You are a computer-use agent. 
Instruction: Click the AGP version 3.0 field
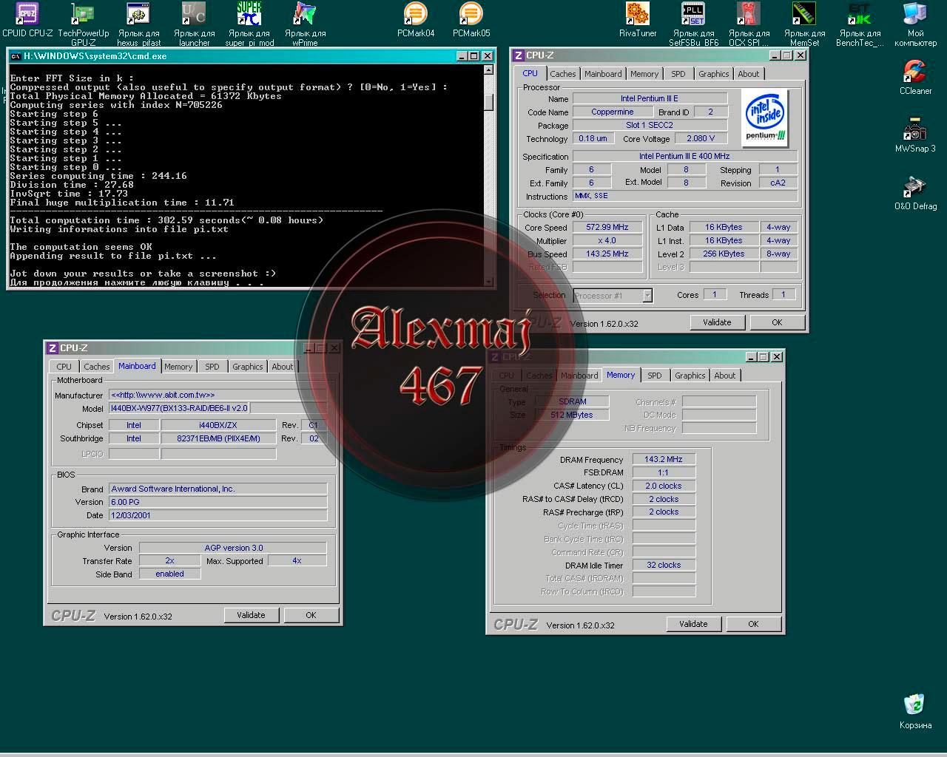click(233, 548)
